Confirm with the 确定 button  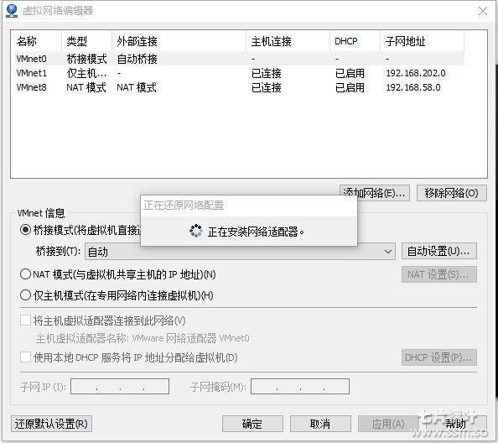[252, 424]
